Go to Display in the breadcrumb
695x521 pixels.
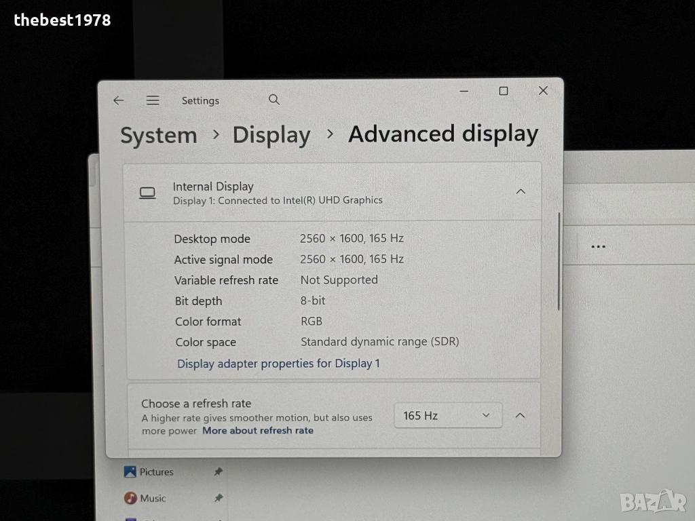(x=271, y=135)
